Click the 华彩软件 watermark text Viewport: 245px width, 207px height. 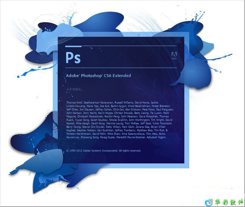tap(229, 202)
